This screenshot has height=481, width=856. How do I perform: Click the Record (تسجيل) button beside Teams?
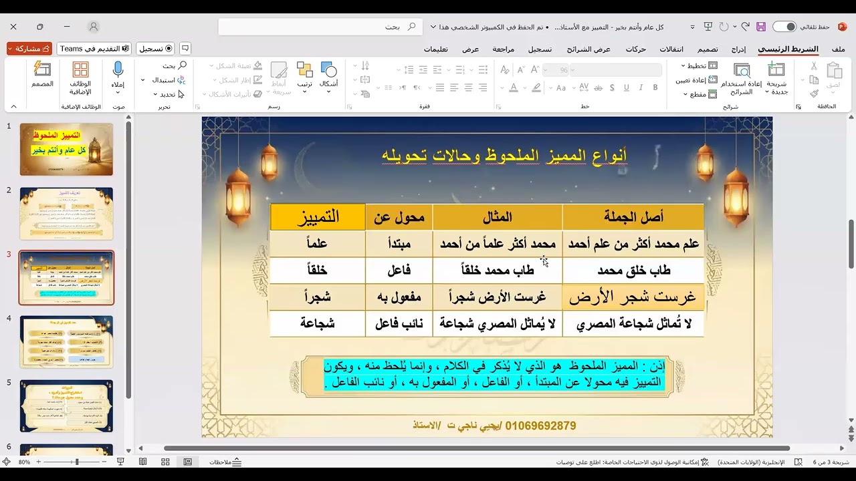coord(156,49)
